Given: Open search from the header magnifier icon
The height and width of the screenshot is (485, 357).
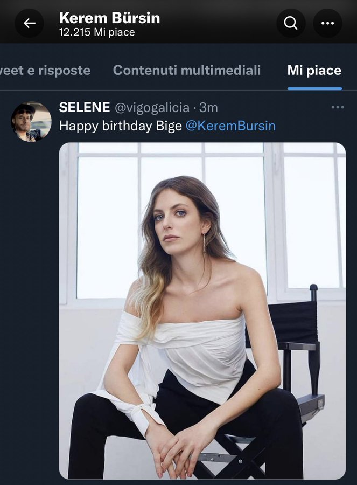Looking at the screenshot, I should 291,23.
